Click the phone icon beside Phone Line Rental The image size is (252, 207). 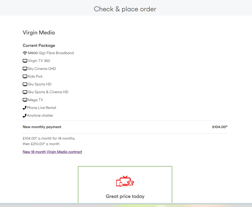tap(24, 108)
